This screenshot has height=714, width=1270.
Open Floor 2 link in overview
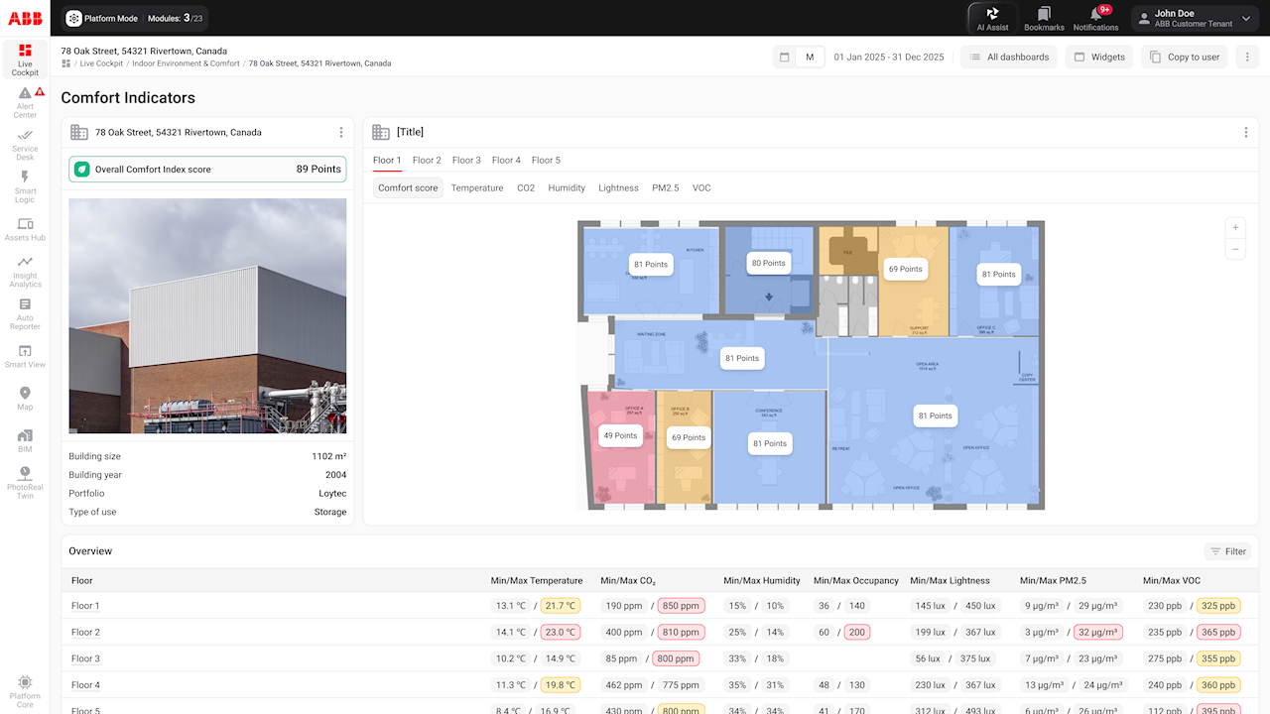point(85,632)
